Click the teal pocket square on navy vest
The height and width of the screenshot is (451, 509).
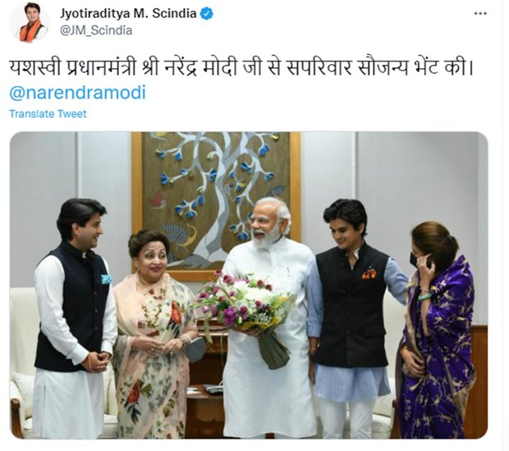[106, 279]
